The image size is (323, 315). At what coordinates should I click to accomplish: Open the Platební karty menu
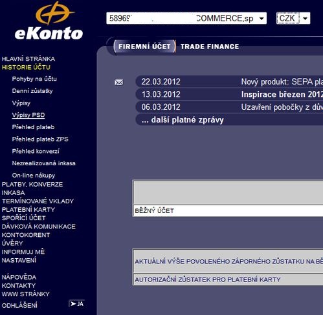coord(28,210)
